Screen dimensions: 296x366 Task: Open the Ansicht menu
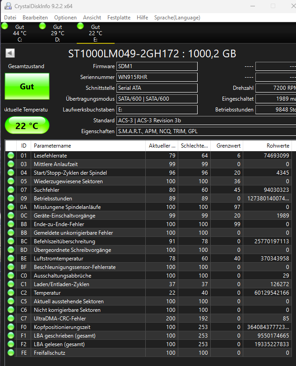tap(92, 18)
